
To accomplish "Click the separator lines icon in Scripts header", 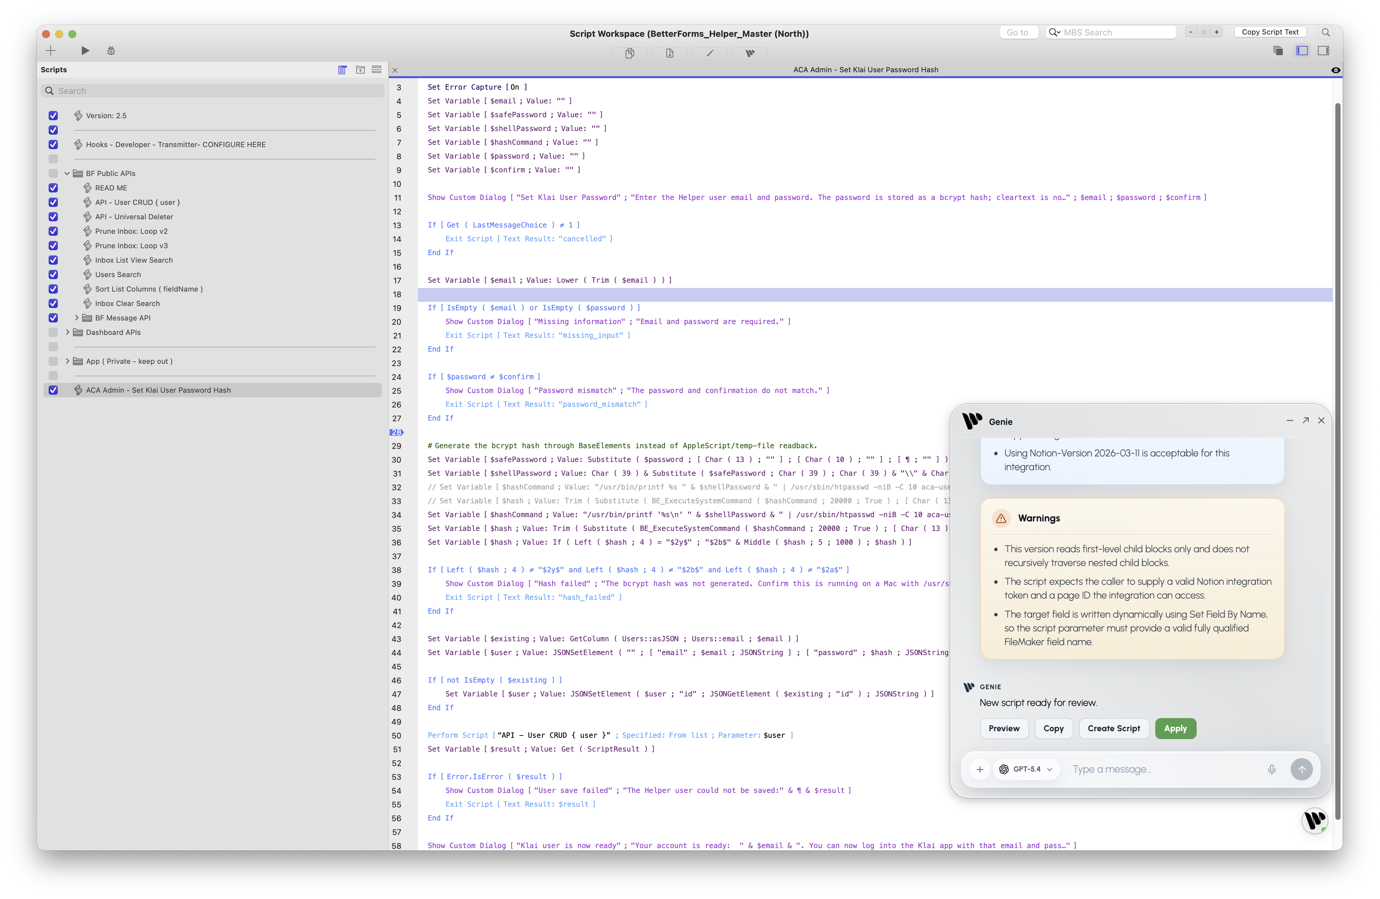I will (x=376, y=70).
